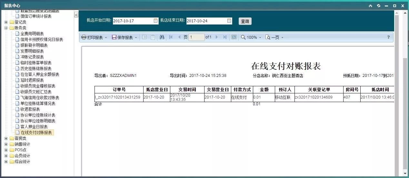Expand the 综合统计 tree node
409x178 pixels.
coord(6,162)
